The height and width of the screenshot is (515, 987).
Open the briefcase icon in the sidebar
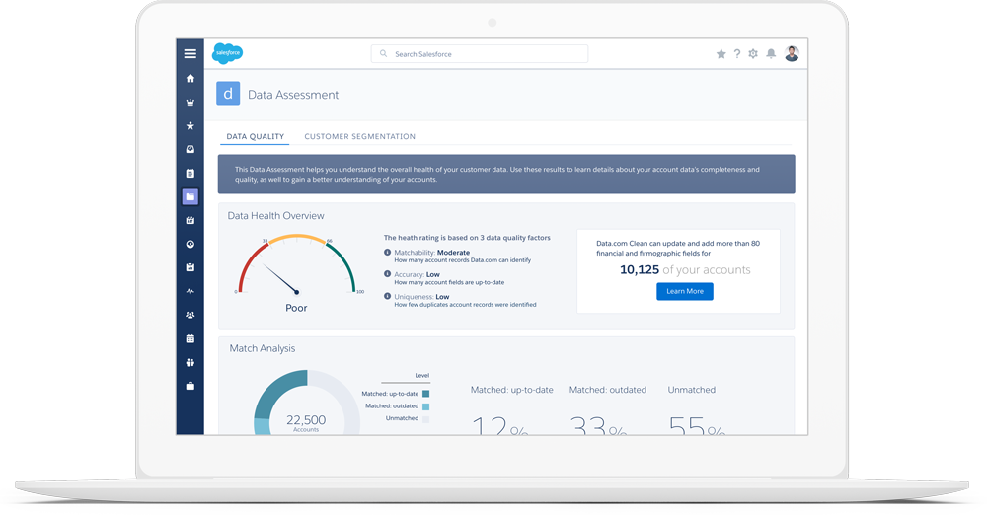coord(190,387)
